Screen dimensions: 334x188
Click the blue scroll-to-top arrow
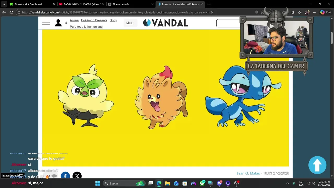317,165
